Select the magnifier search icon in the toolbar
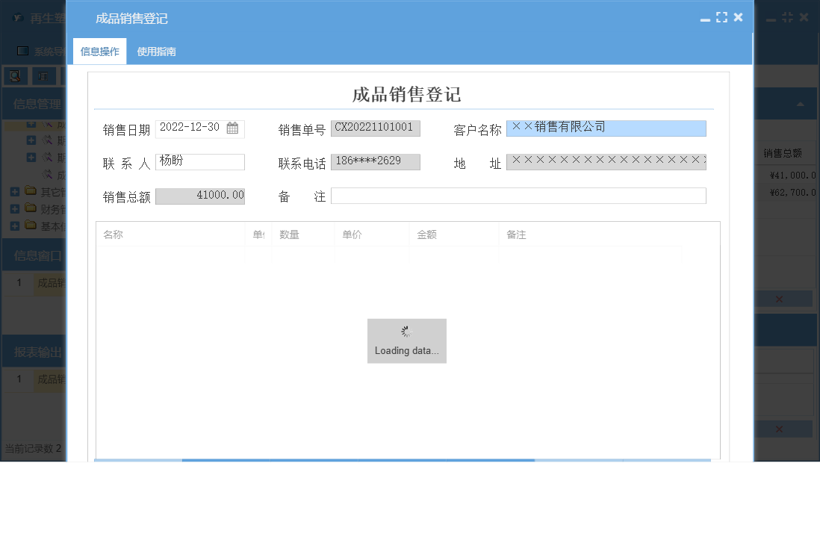 click(x=14, y=75)
